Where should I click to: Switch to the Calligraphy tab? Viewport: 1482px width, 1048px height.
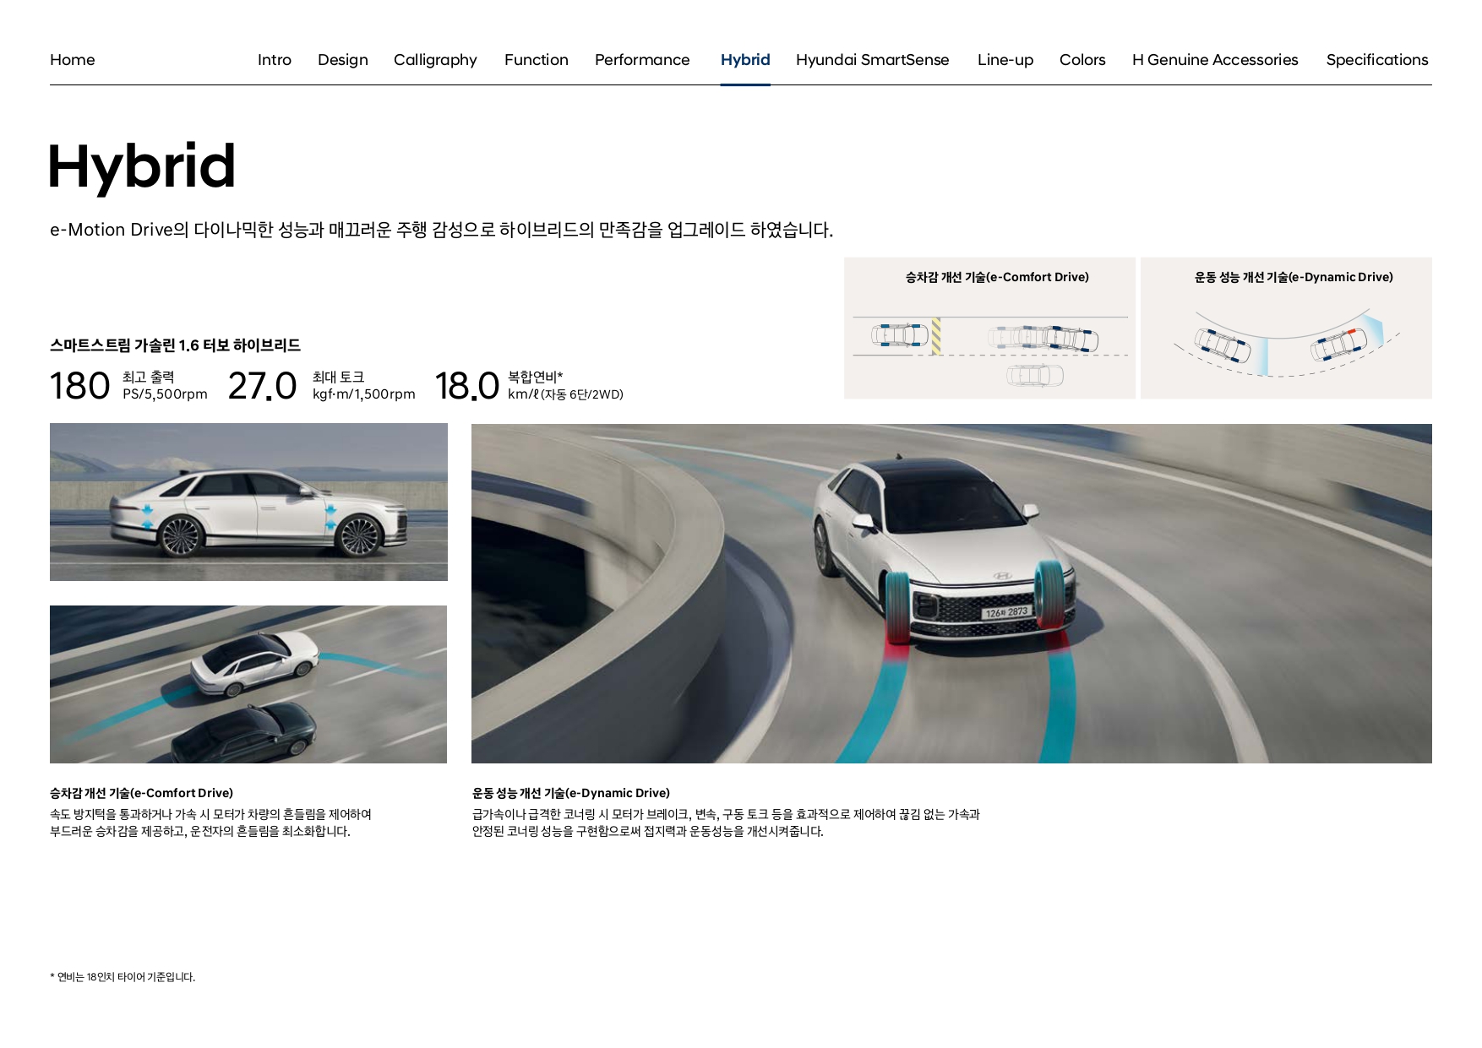click(435, 60)
